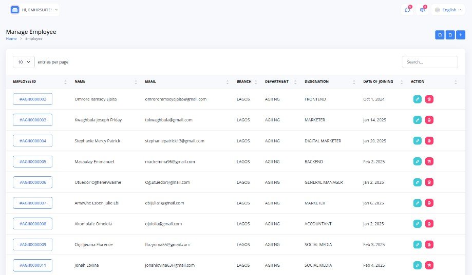Select email tokwaghbula@gmail.com
Screen dimensions: 472x275
[x=168, y=120]
